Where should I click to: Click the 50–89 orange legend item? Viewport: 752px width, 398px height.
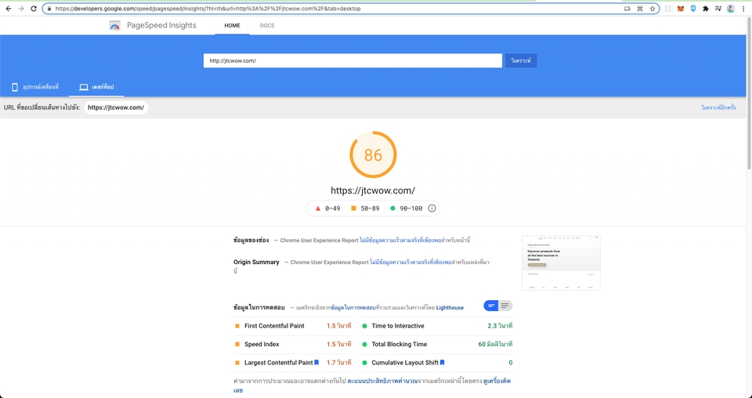click(x=365, y=208)
